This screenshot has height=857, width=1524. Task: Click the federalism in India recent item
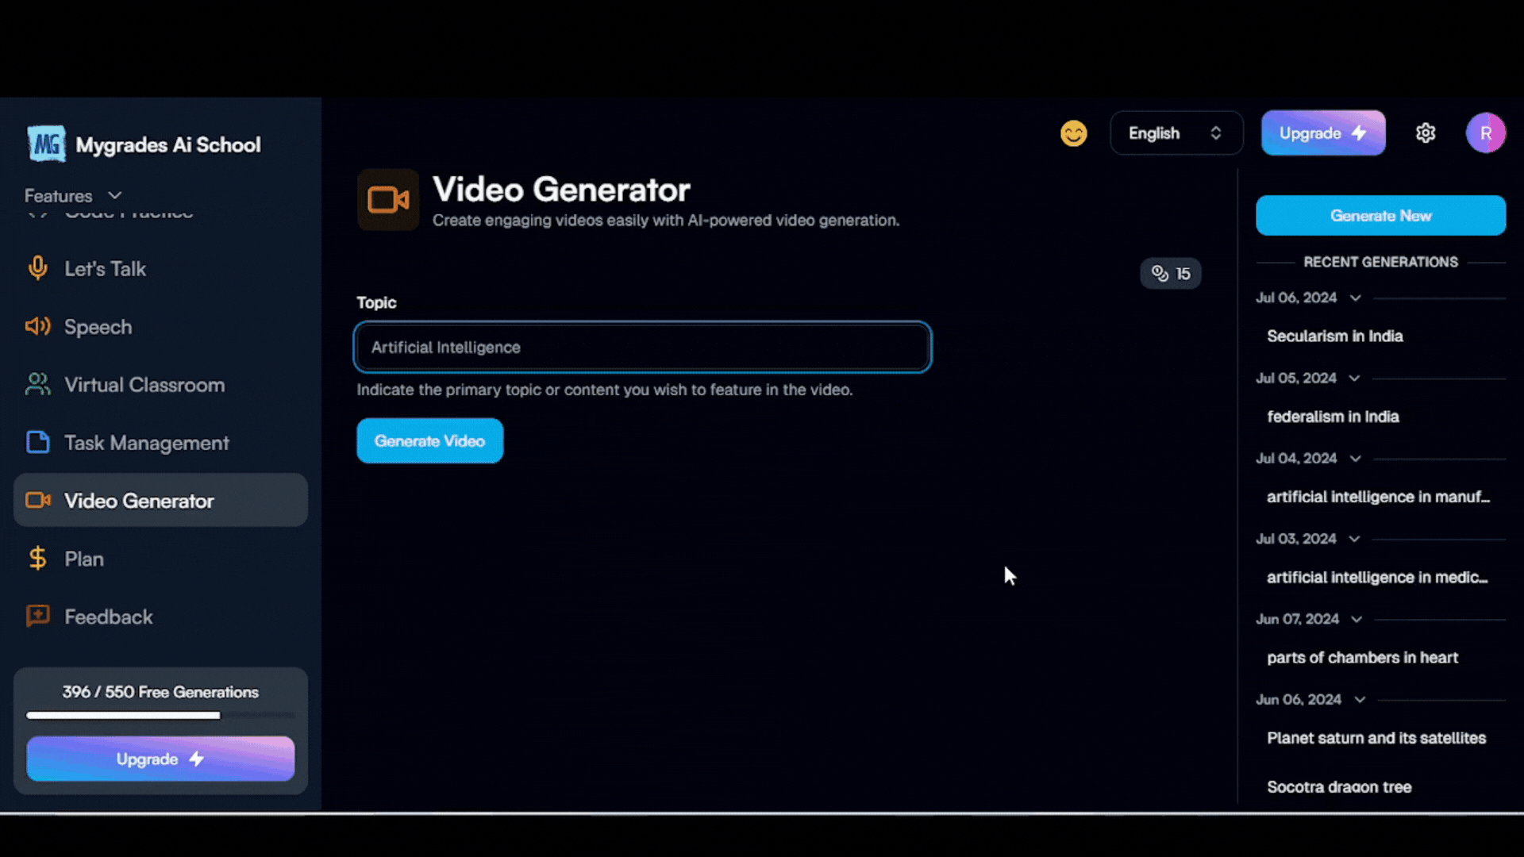[x=1333, y=417]
